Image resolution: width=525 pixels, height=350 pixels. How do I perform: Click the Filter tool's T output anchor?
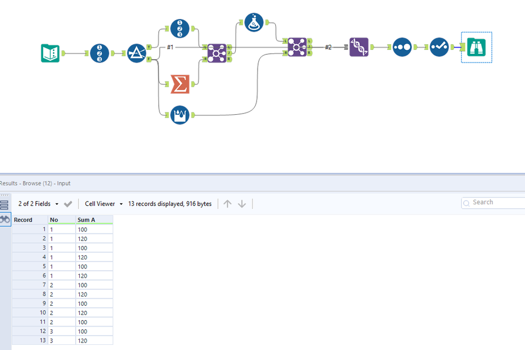click(x=149, y=47)
